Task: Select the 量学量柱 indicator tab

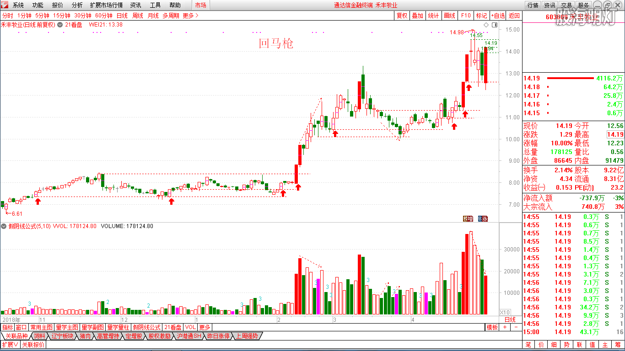Action: pos(119,327)
